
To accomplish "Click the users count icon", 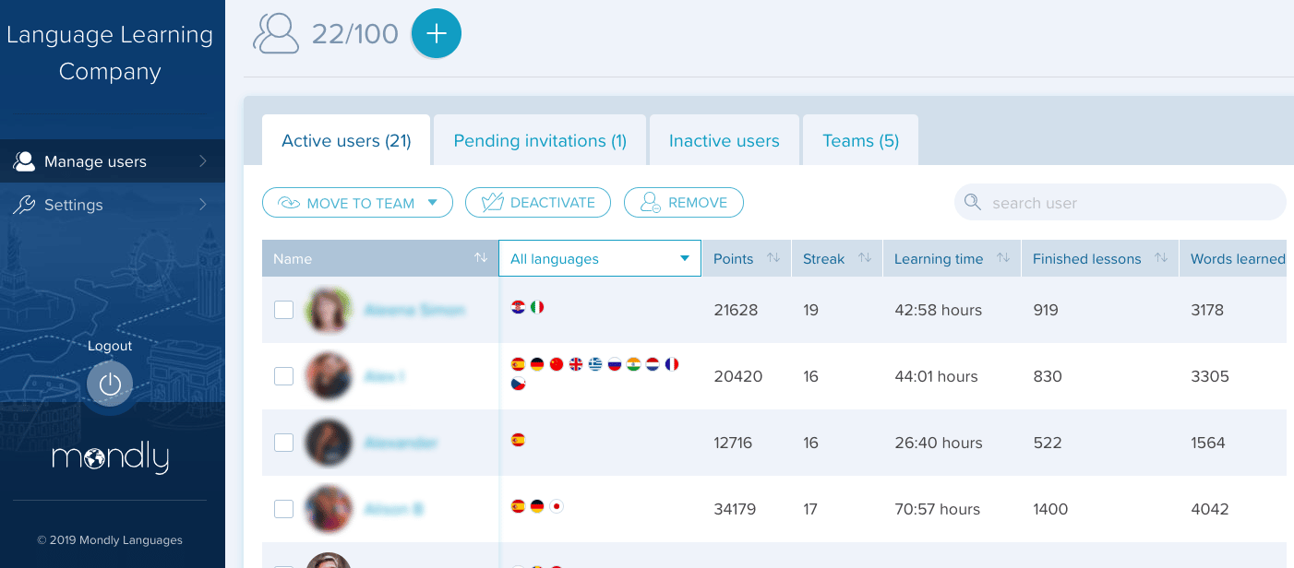I will pyautogui.click(x=275, y=33).
